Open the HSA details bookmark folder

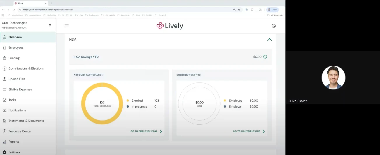108,15
